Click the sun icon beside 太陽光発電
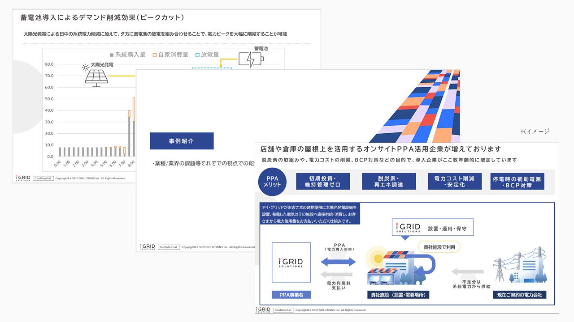The height and width of the screenshot is (322, 574). click(x=85, y=68)
